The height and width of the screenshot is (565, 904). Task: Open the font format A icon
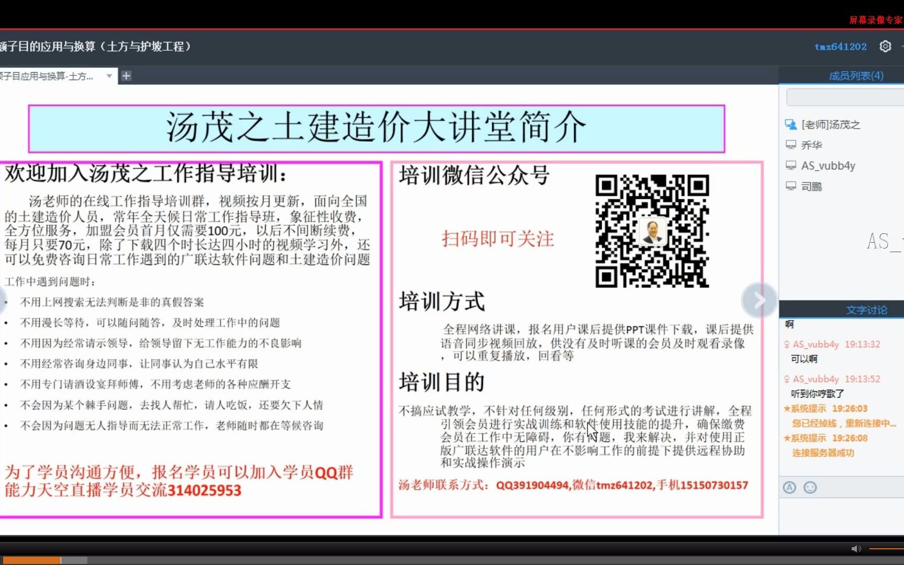(789, 488)
